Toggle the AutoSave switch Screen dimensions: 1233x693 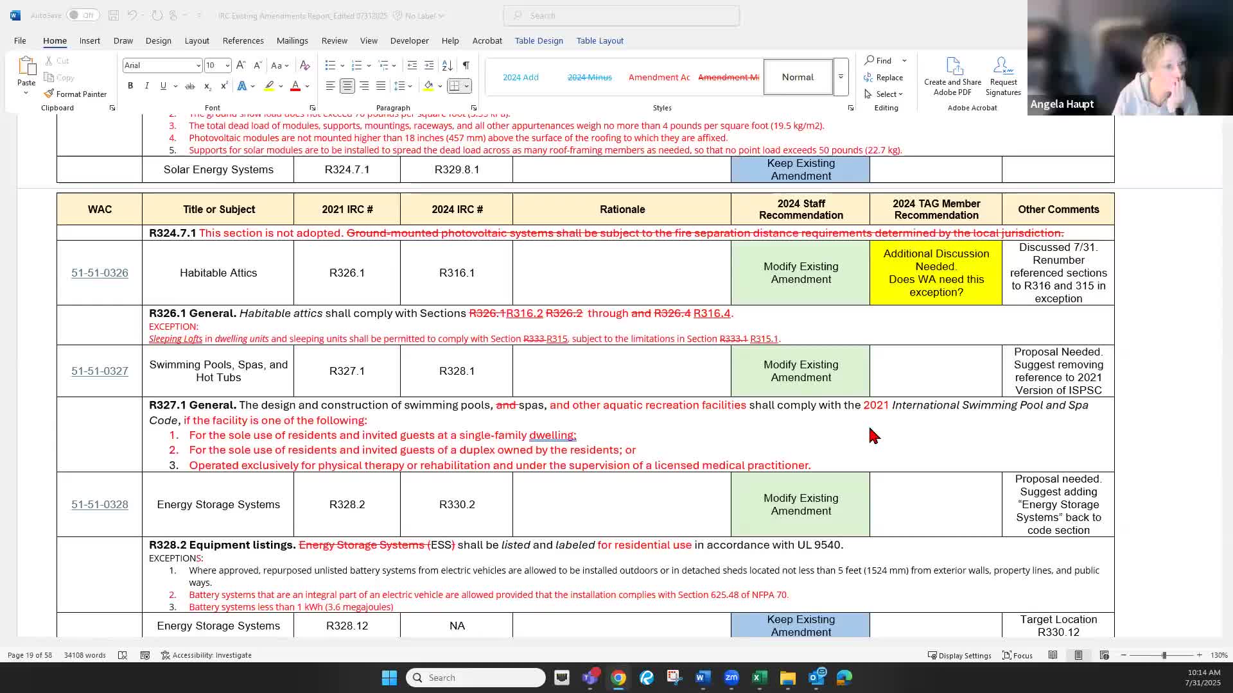[82, 15]
